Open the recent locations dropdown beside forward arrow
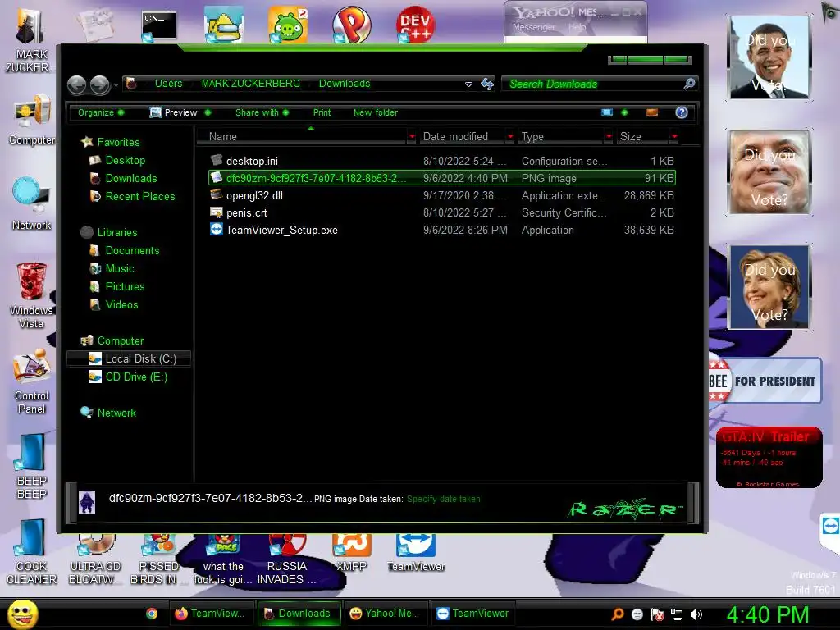 (x=116, y=84)
